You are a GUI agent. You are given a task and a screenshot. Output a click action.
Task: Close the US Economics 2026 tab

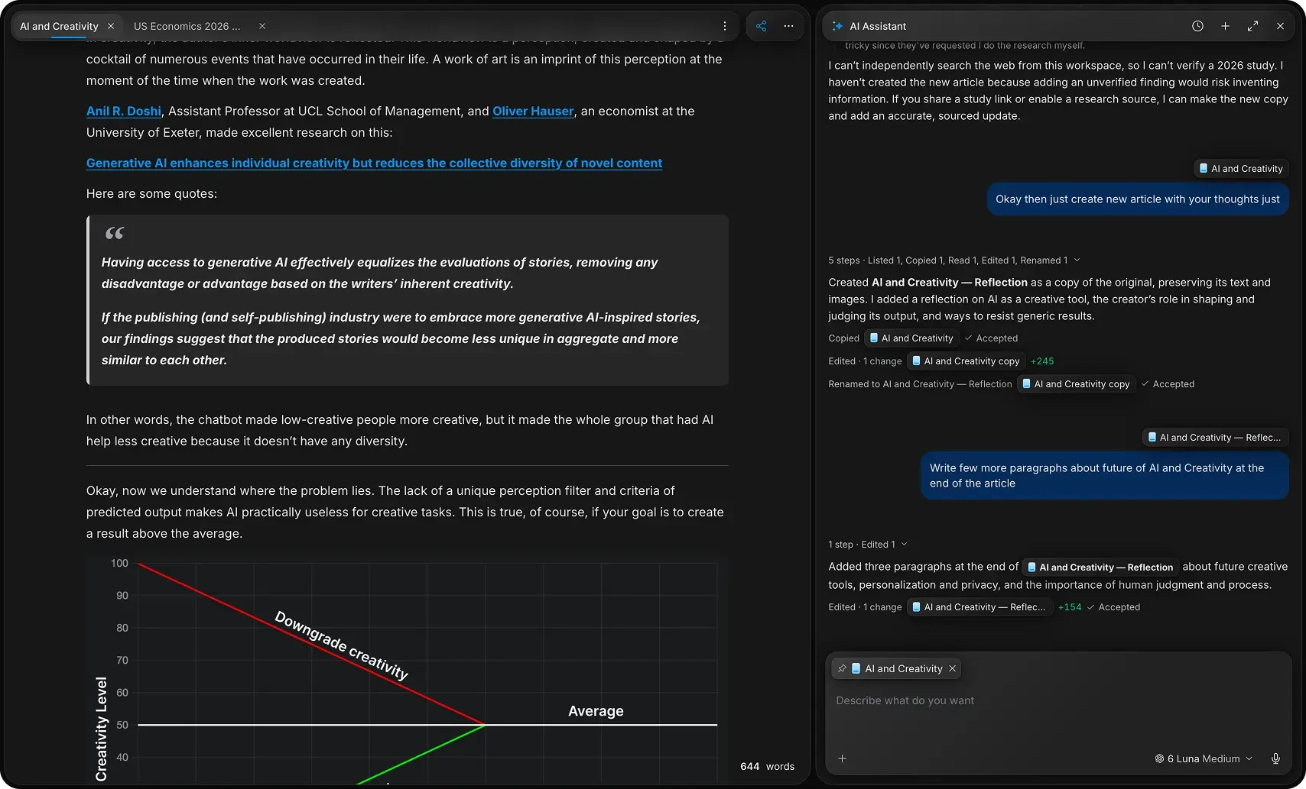pyautogui.click(x=262, y=26)
